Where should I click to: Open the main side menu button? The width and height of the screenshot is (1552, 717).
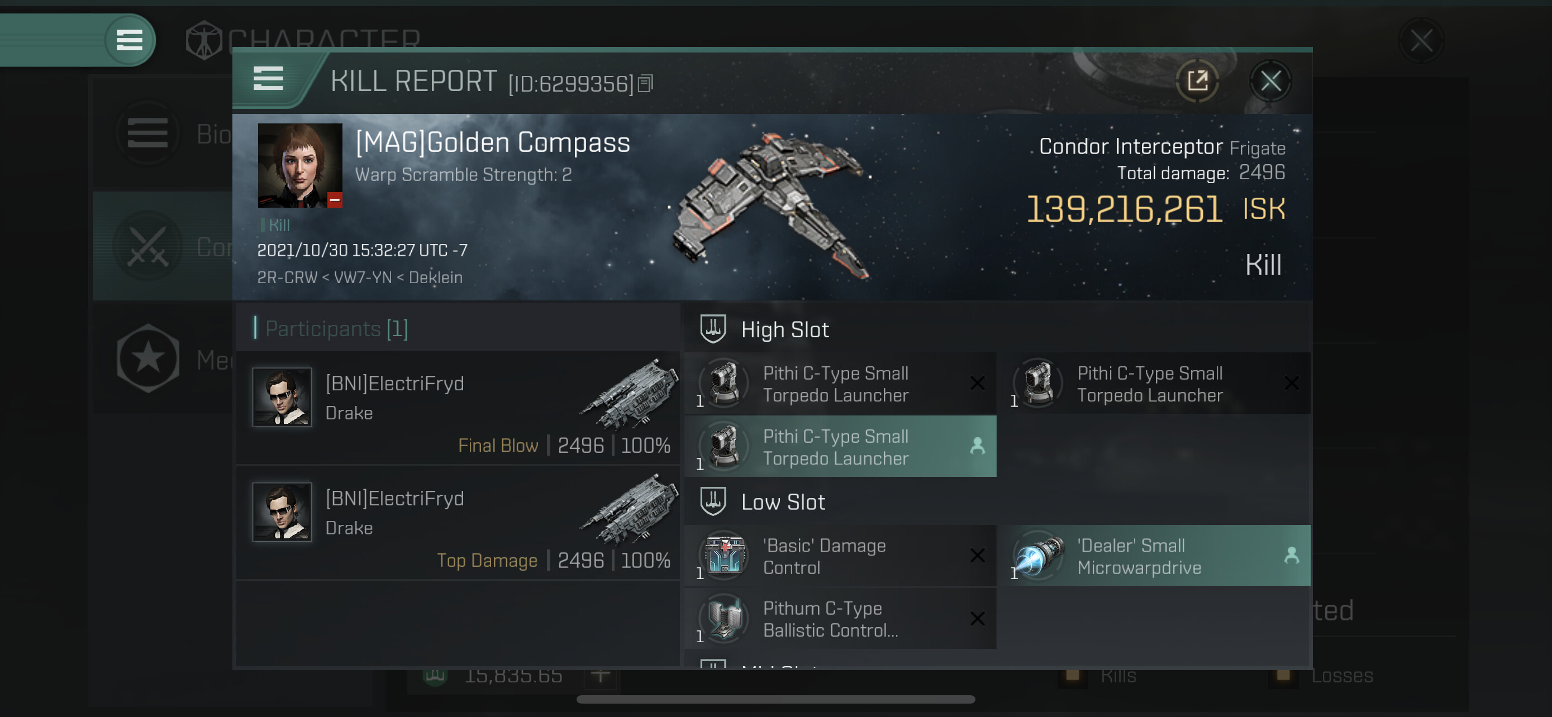coord(129,40)
